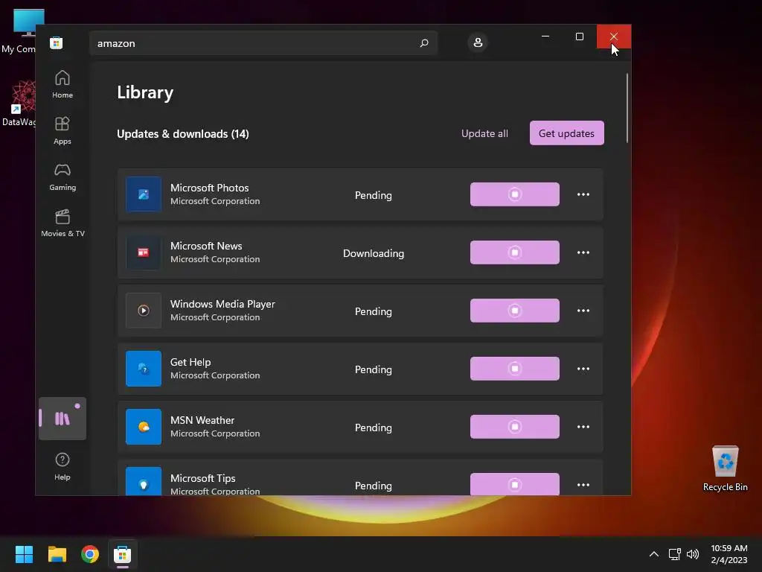Viewport: 762px width, 572px height.
Task: Select the Library icon in sidebar
Action: [63, 419]
